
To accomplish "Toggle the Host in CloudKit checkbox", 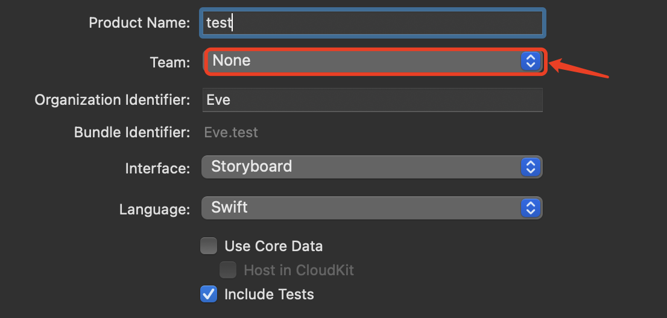I will point(228,270).
